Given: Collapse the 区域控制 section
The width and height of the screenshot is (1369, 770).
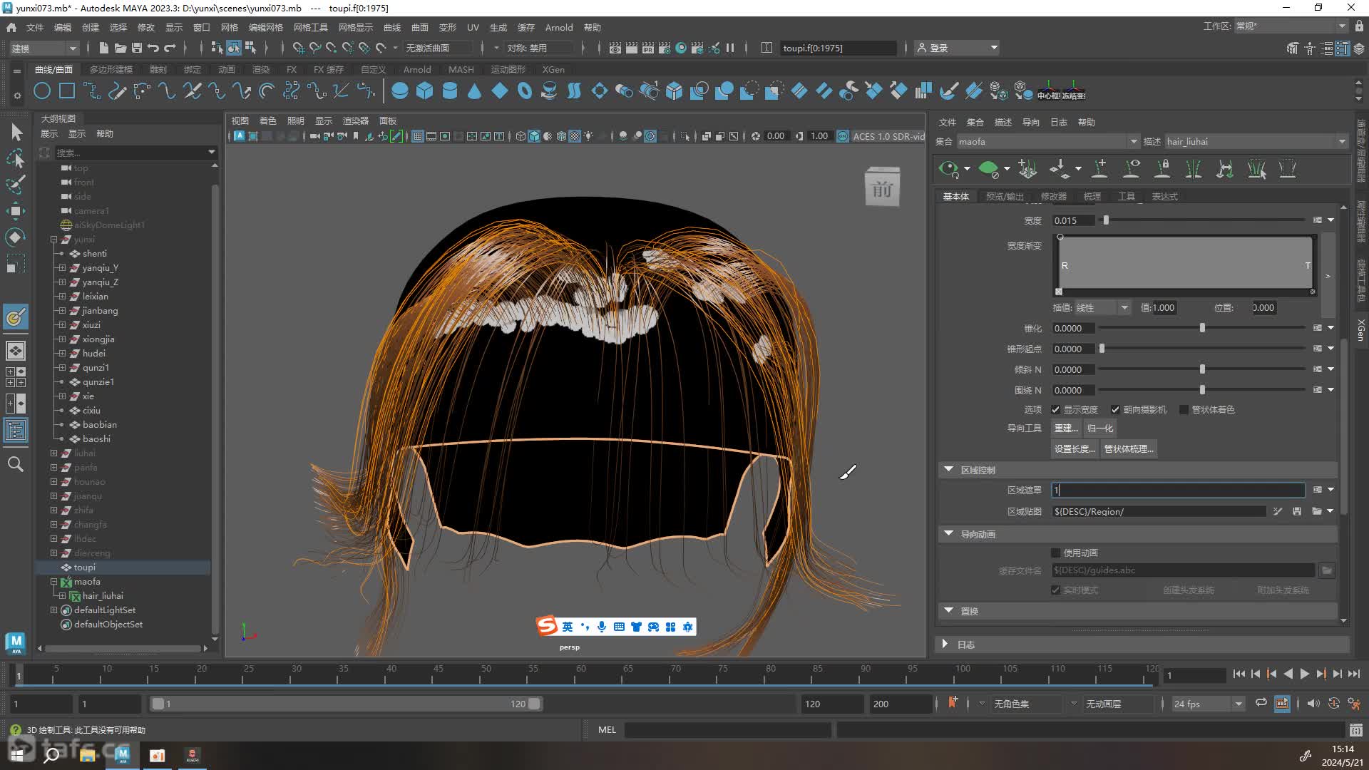Looking at the screenshot, I should coord(949,470).
